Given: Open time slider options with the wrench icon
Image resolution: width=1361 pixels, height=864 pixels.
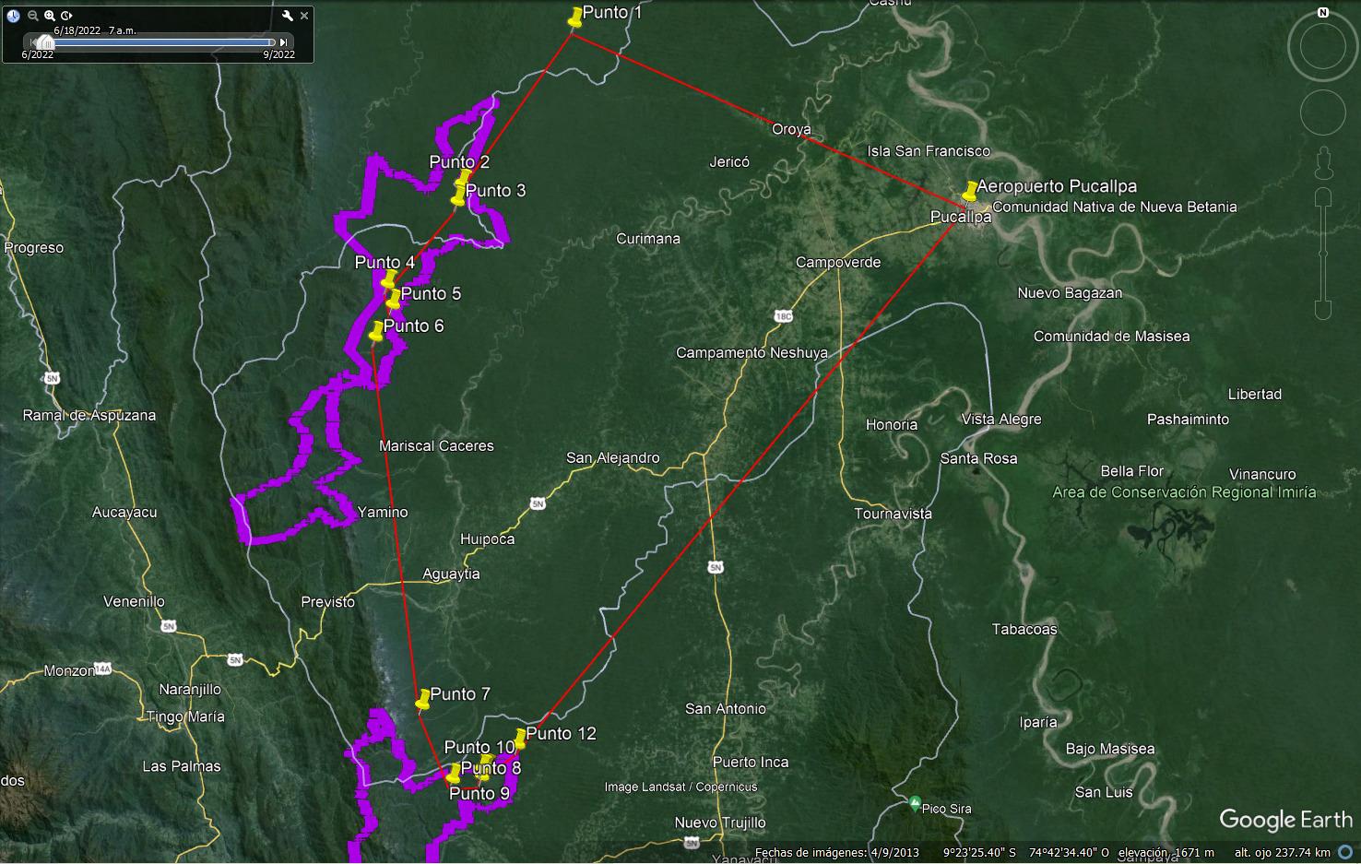Looking at the screenshot, I should (x=288, y=15).
